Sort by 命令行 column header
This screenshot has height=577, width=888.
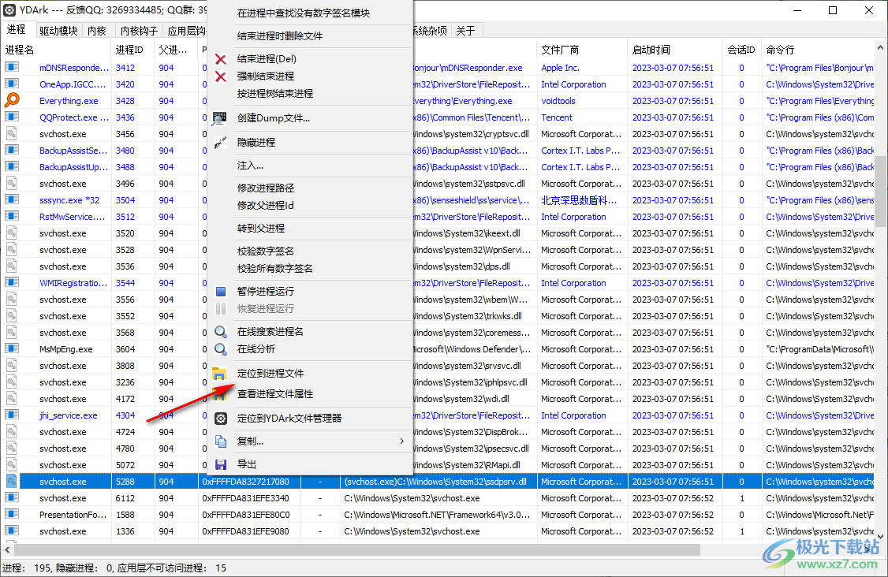[818, 50]
